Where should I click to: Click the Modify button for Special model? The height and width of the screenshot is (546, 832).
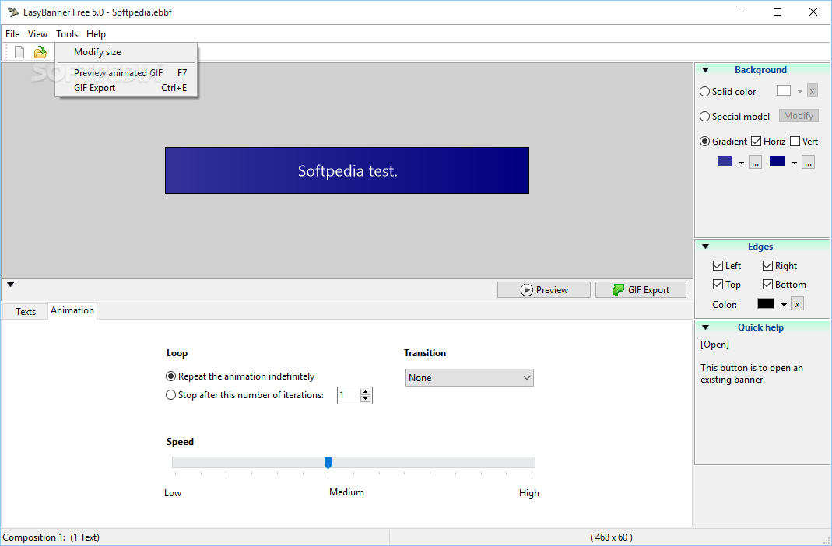(x=799, y=116)
